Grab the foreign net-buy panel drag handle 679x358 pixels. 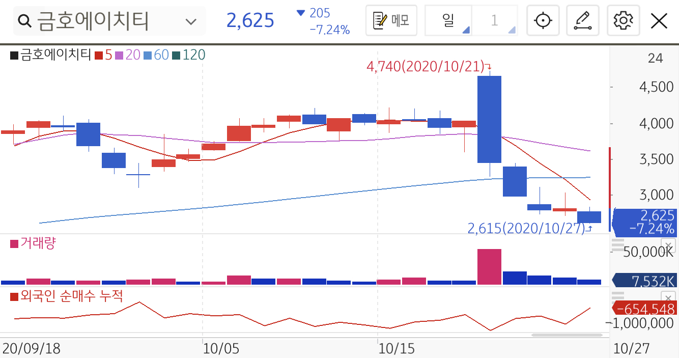coord(617,297)
